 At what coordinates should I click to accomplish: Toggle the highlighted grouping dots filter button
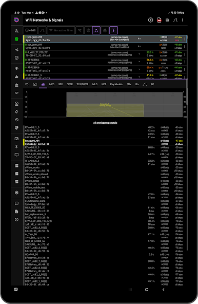[x=96, y=30]
